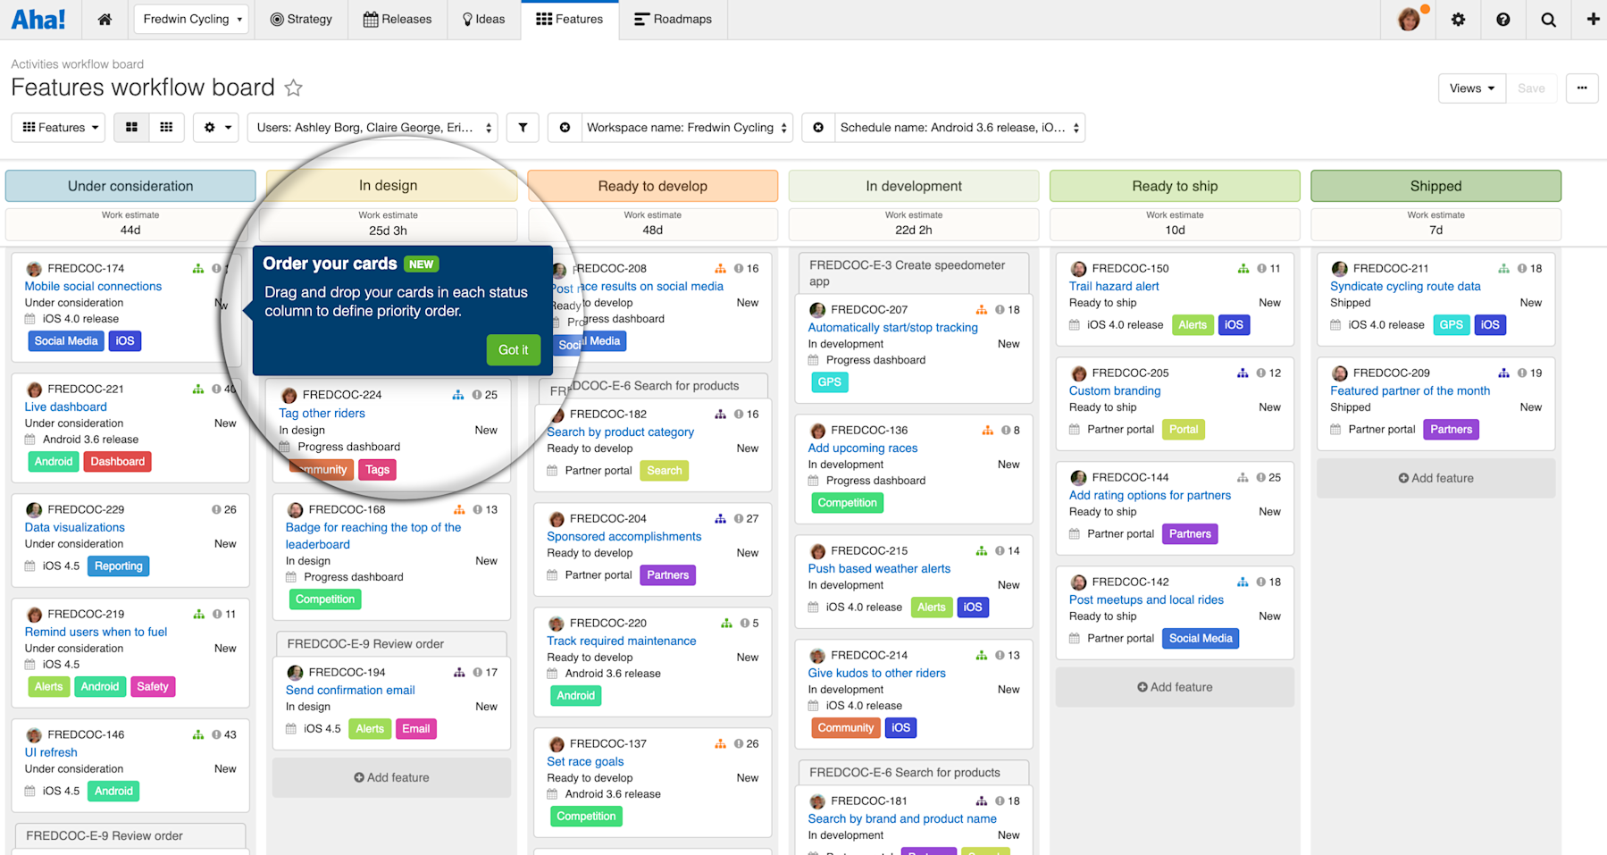1607x855 pixels.
Task: Open the Releases tab
Action: (397, 19)
